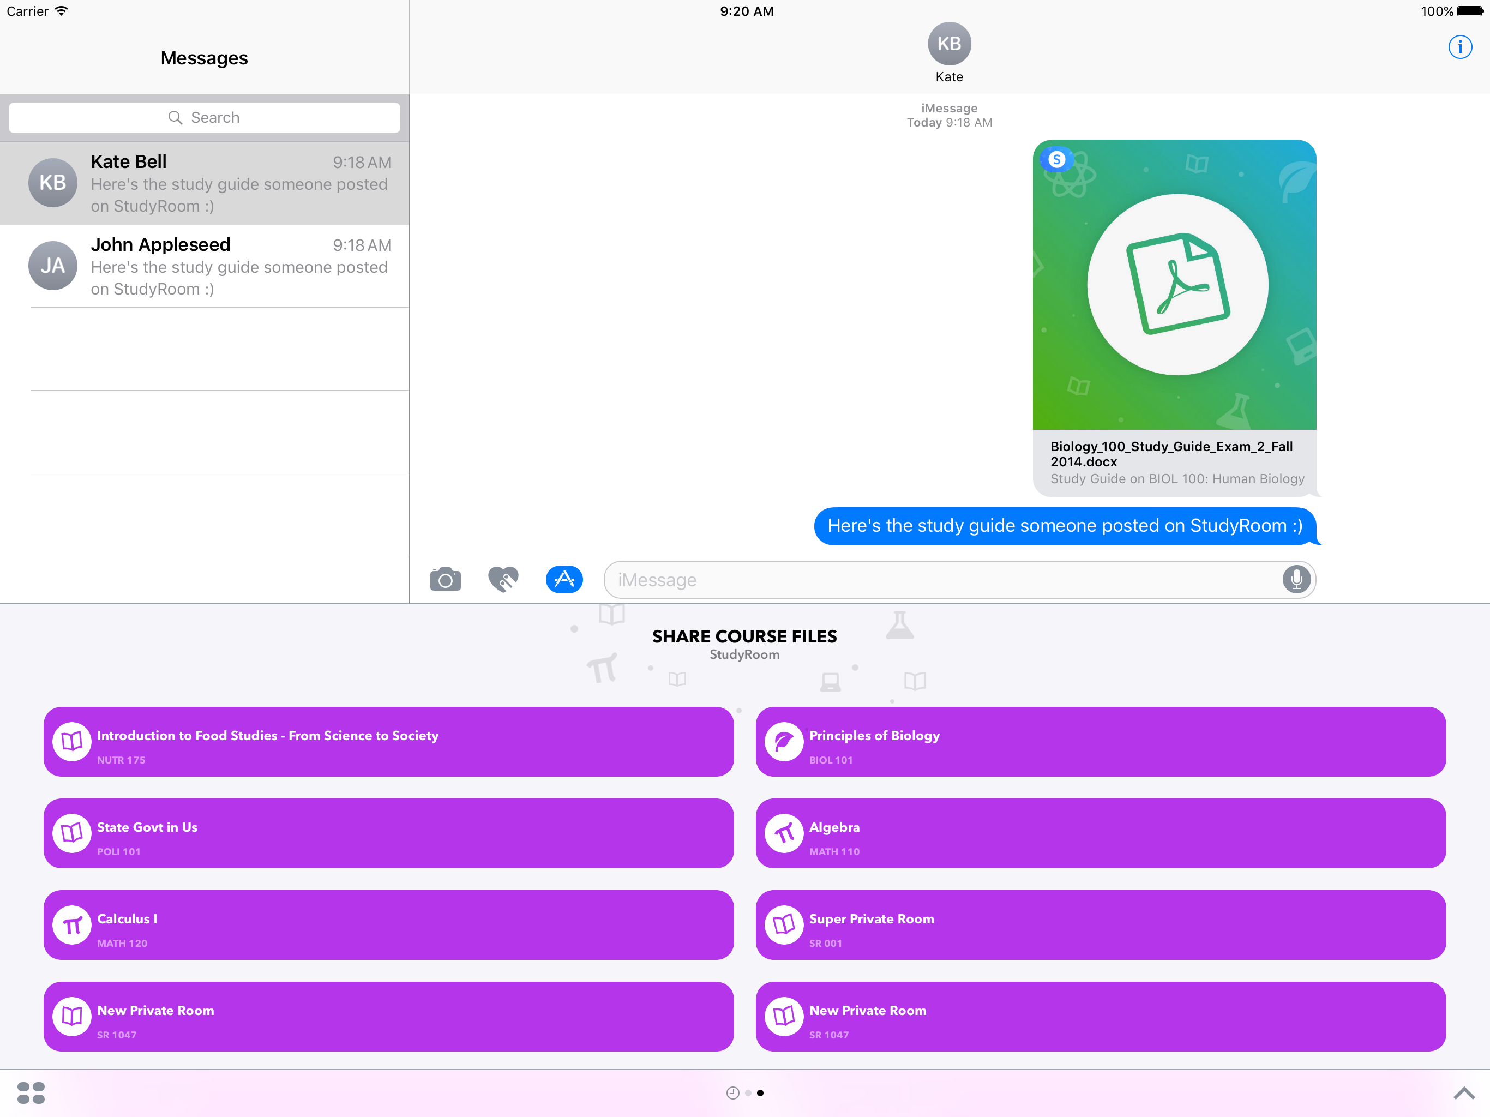The image size is (1490, 1117).
Task: Open Digital Touch heart icon
Action: 503,579
